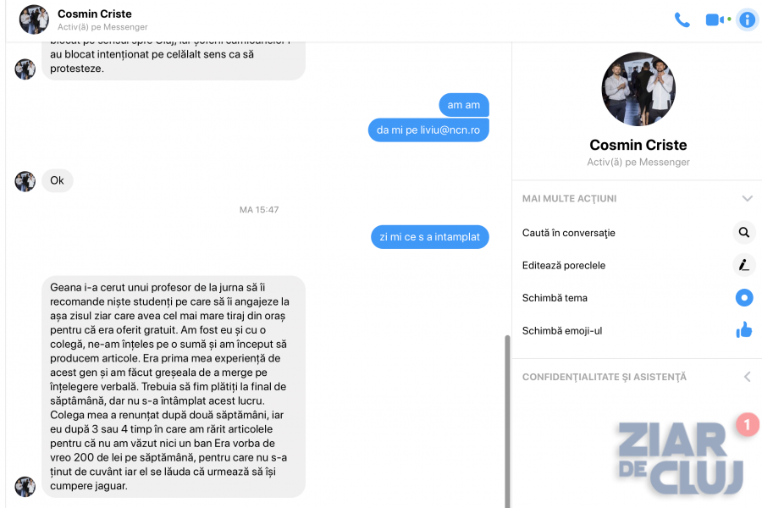Click the blue theme color circle
The height and width of the screenshot is (508, 762).
click(744, 297)
